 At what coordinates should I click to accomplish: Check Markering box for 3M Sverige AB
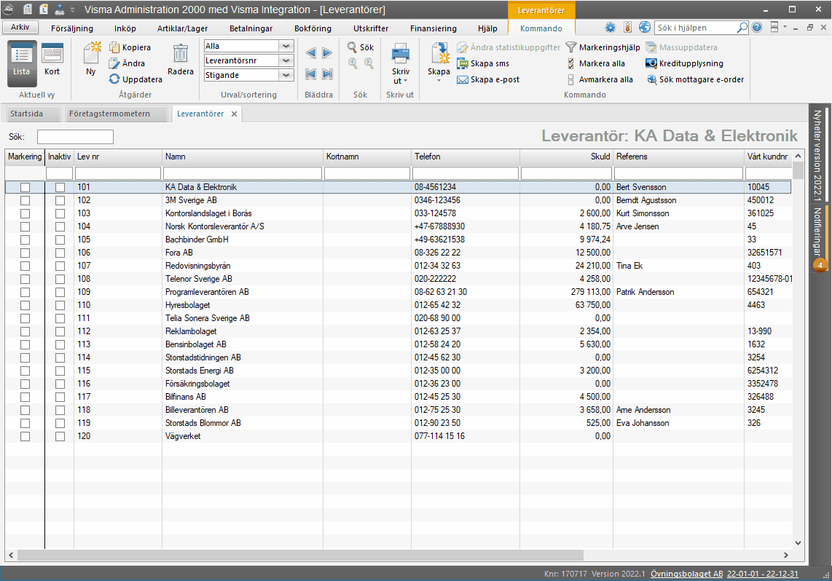coord(25,200)
